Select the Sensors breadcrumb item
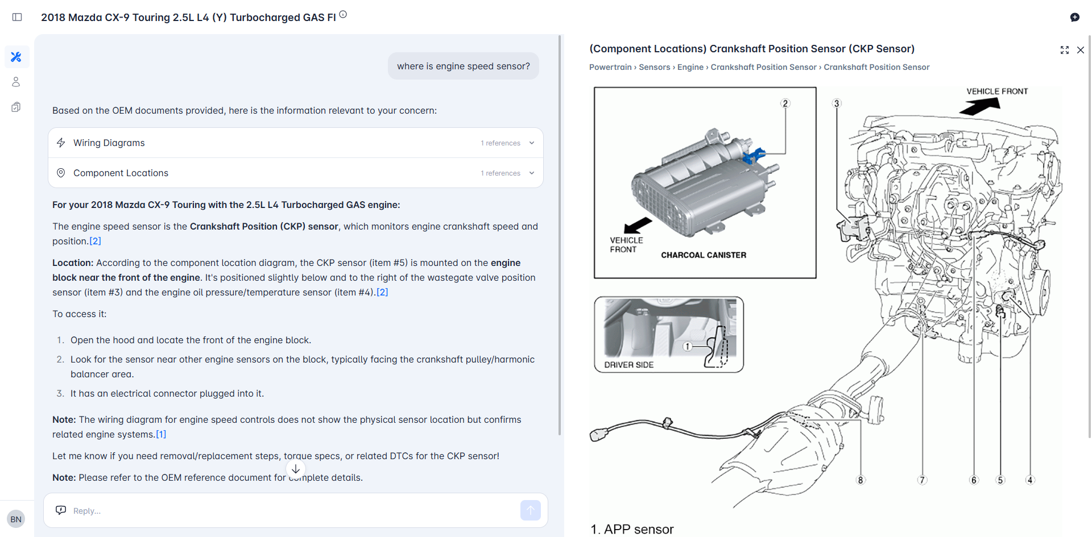The width and height of the screenshot is (1092, 537). [654, 67]
